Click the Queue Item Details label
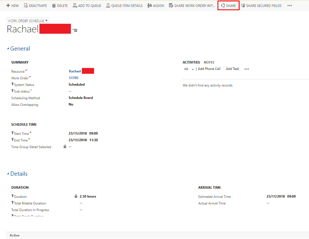 pos(127,6)
